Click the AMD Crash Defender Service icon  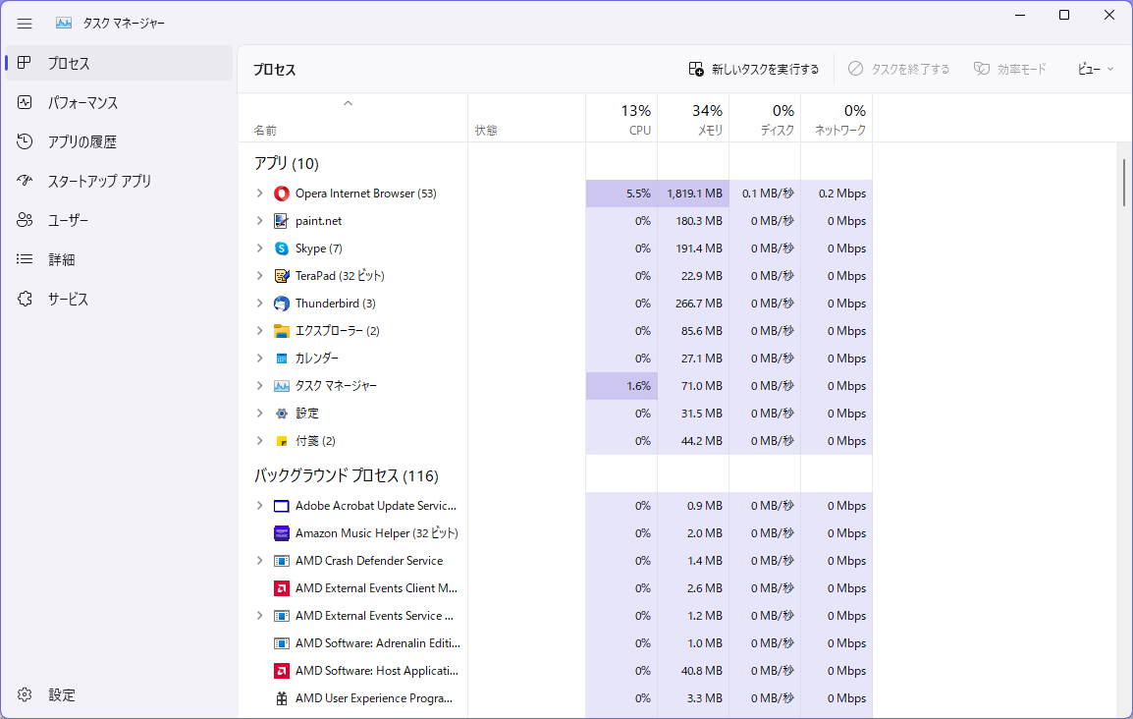282,561
